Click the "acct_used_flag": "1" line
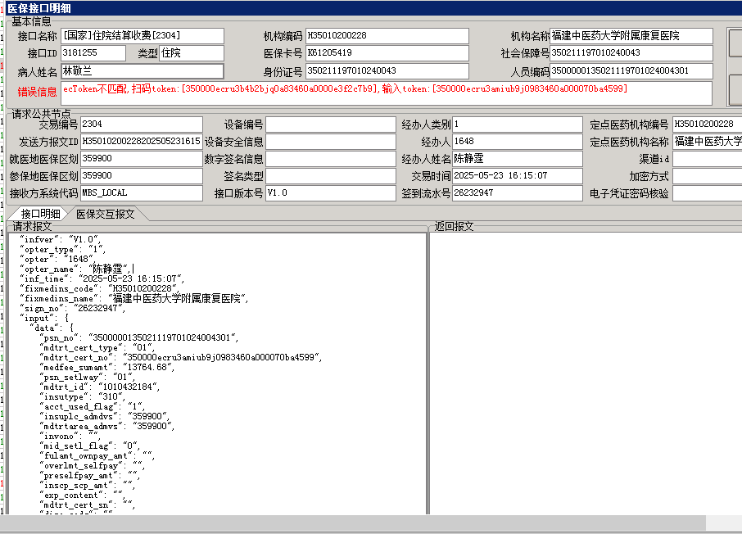 tap(93, 407)
